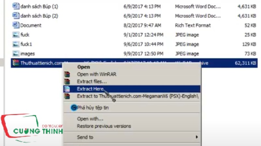261x146 pixels.
Task: Click the icon beside Extract Here
Action: tap(67, 89)
